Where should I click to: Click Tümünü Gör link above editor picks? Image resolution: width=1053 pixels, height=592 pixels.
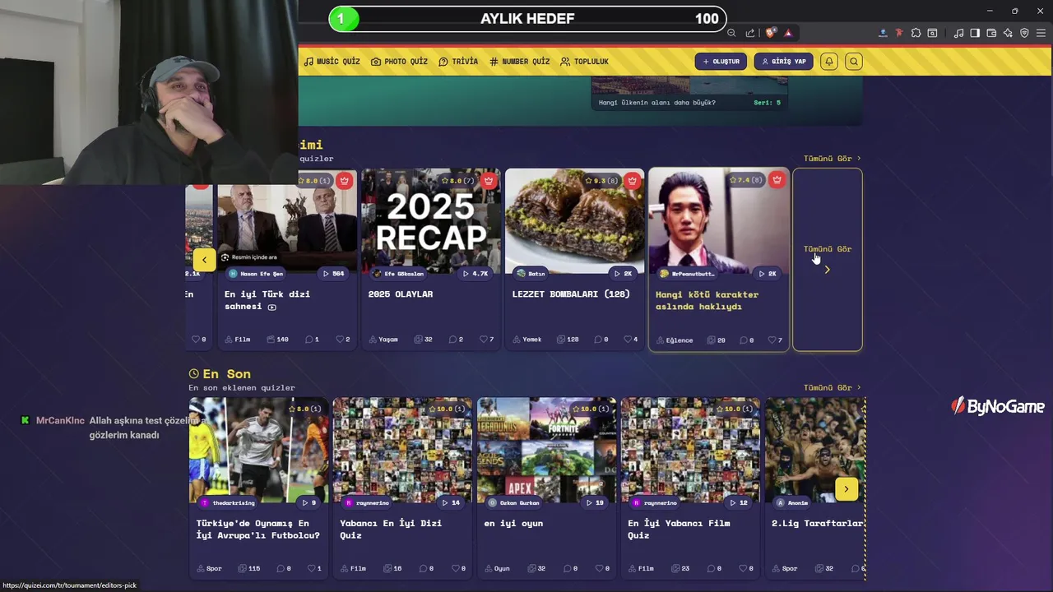832,158
